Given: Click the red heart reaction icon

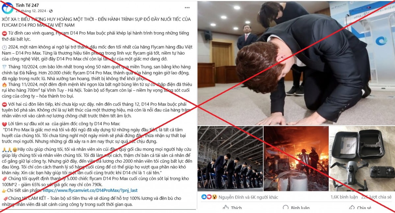Looking at the screenshot, I should (209, 197).
